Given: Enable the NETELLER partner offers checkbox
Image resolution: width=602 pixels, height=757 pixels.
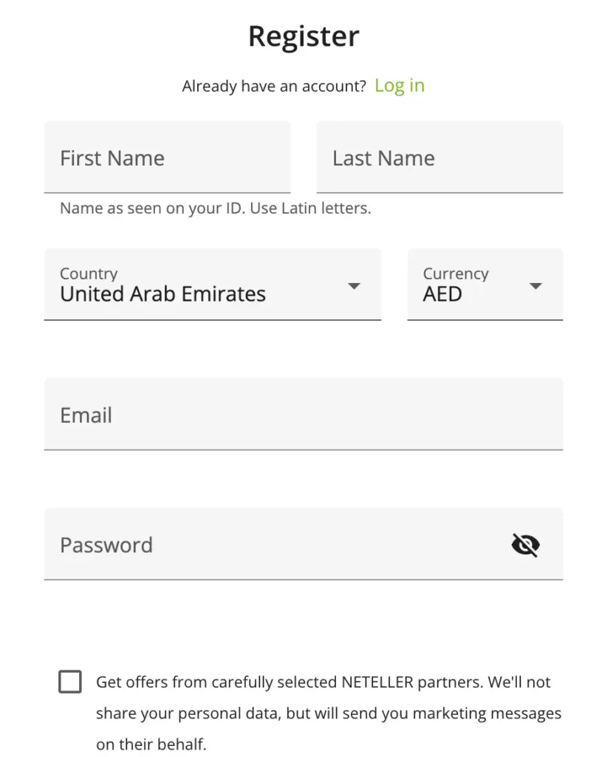Looking at the screenshot, I should click(70, 682).
